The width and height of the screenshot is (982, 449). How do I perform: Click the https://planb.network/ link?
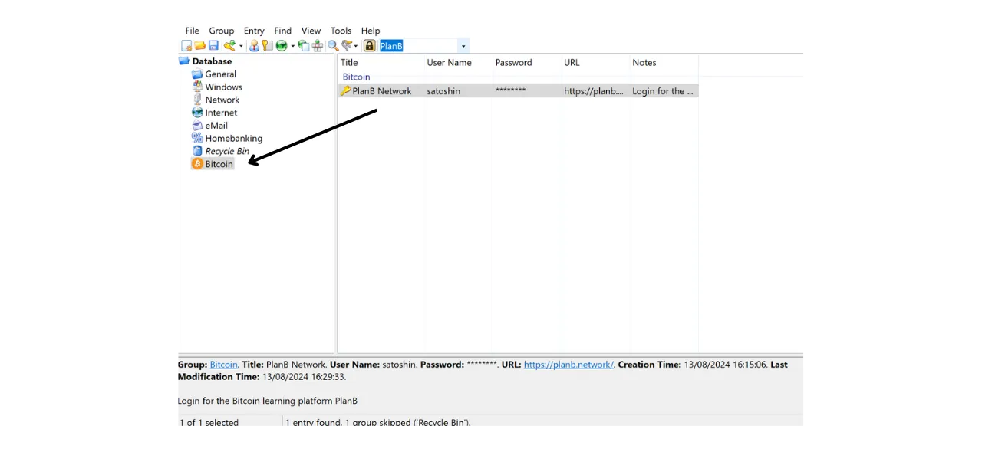click(x=568, y=364)
